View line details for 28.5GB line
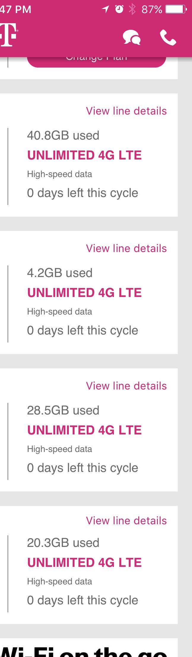Viewport: 192px width, 657px height. [x=126, y=386]
